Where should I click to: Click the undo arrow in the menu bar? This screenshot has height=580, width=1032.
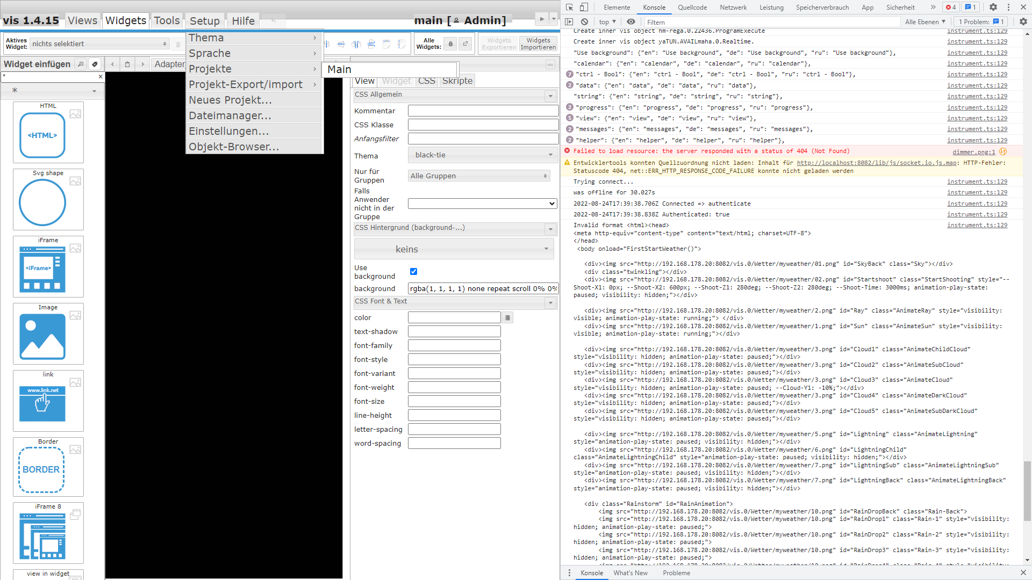pos(274,21)
